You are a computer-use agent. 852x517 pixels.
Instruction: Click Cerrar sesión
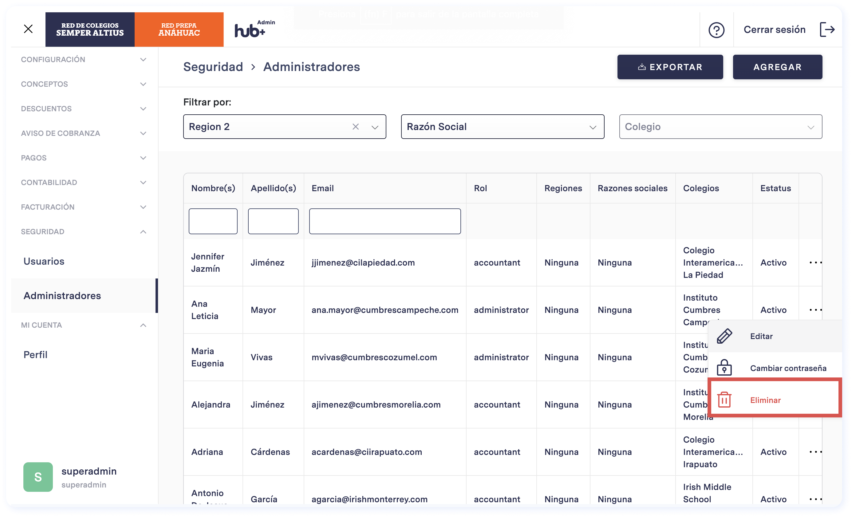click(x=774, y=30)
